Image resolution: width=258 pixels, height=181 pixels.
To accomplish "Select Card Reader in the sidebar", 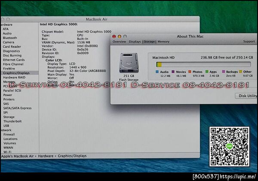I will [12, 47].
